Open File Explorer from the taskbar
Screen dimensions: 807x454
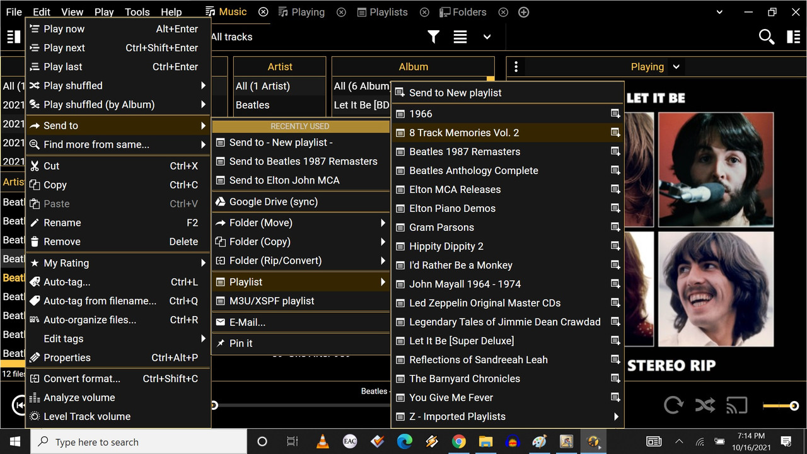[x=485, y=442]
